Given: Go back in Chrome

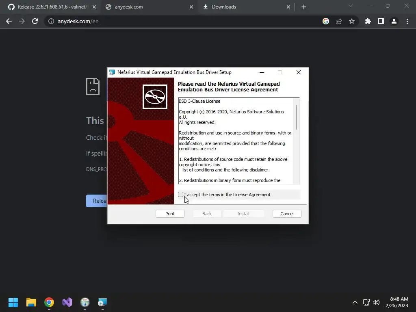Looking at the screenshot, I should pos(9,21).
